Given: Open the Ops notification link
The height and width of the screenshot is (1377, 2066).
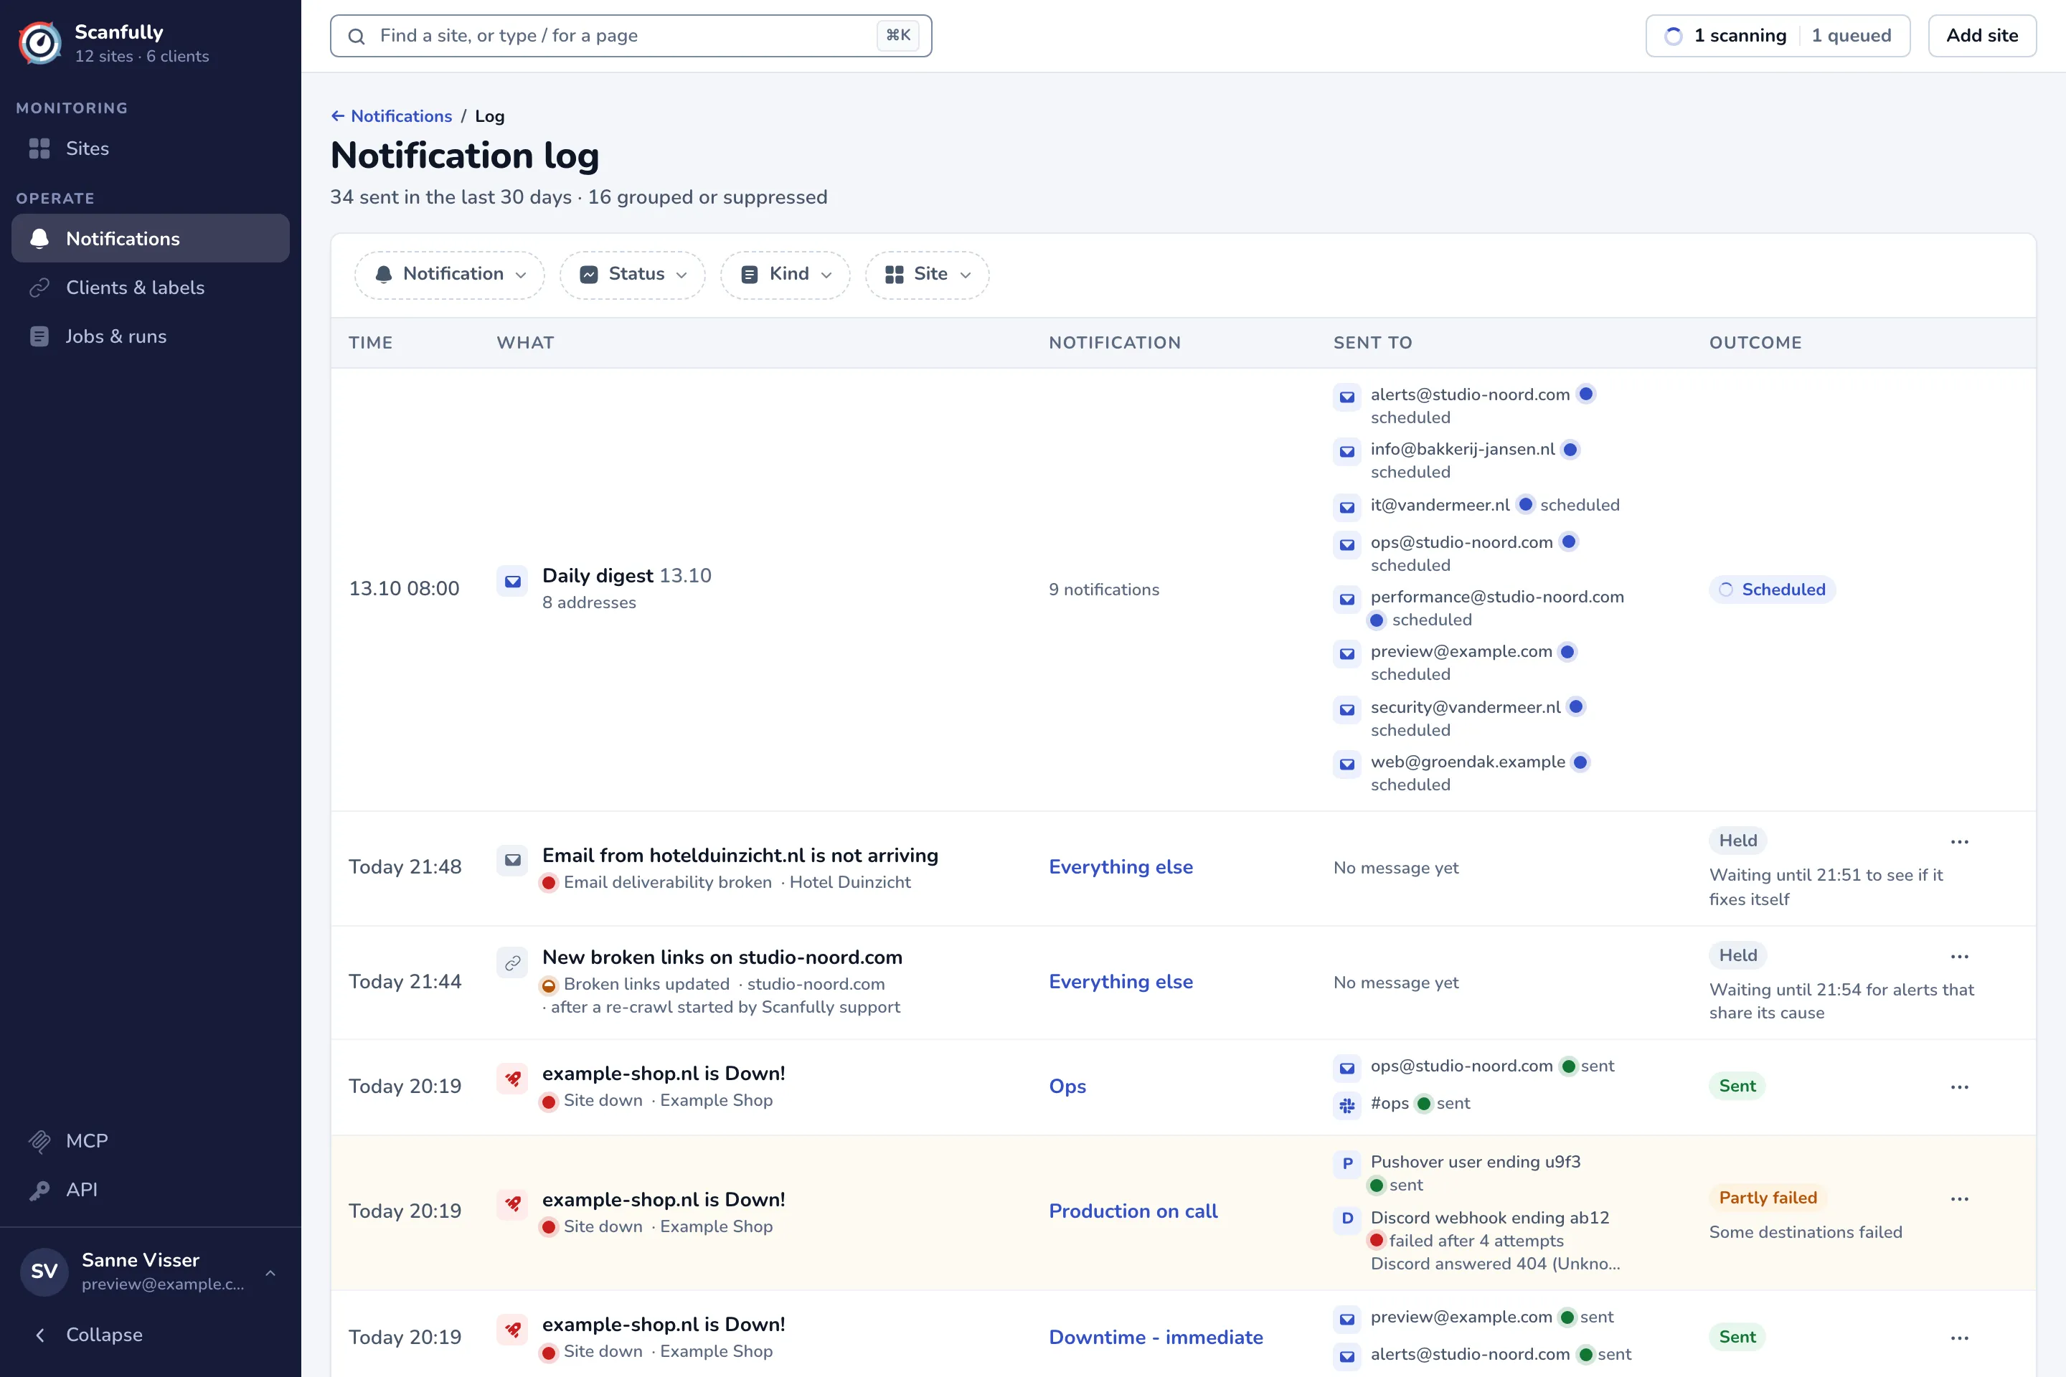Looking at the screenshot, I should [x=1067, y=1087].
